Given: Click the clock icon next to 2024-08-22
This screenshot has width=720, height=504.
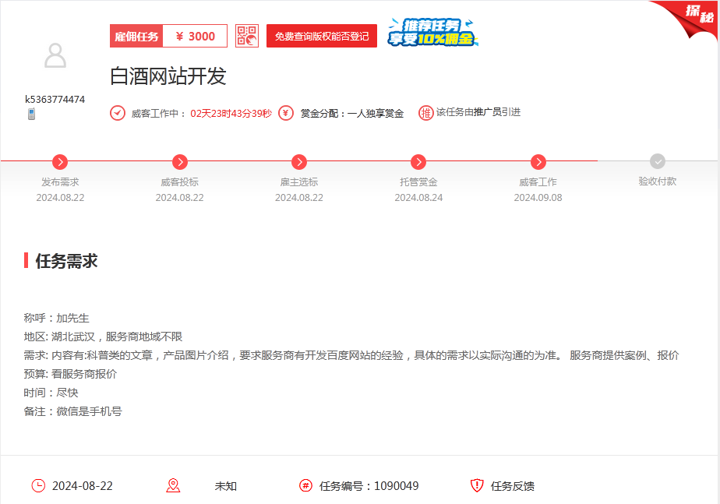Looking at the screenshot, I should pos(38,486).
